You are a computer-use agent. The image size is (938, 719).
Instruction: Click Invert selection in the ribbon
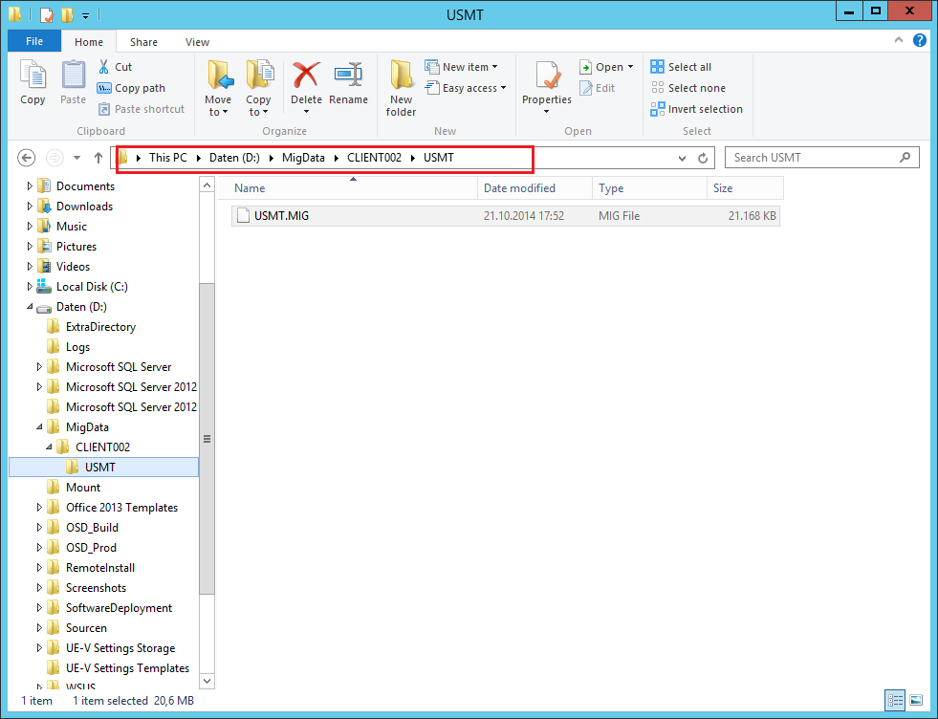point(697,109)
